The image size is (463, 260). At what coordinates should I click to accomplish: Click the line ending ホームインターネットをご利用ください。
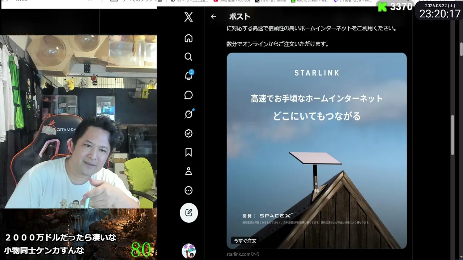(311, 28)
